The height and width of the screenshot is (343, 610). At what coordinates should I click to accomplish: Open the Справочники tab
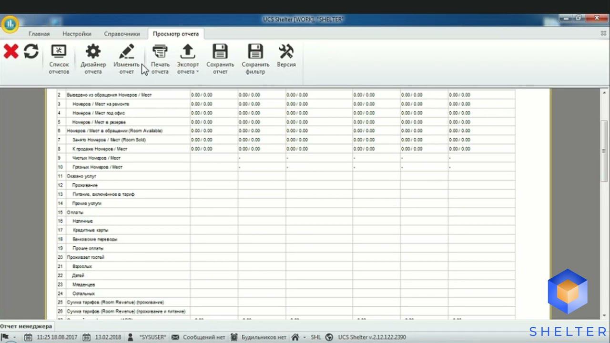[x=122, y=34]
